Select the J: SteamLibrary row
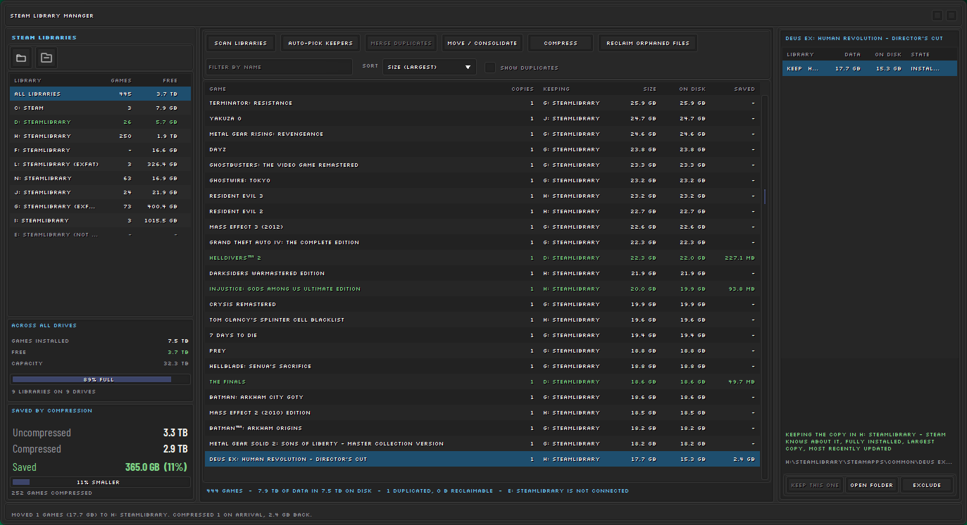This screenshot has height=525, width=967. coord(100,192)
